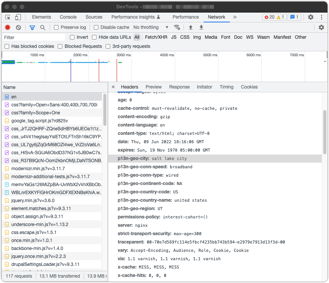Open DevTools settings gear

[310, 17]
